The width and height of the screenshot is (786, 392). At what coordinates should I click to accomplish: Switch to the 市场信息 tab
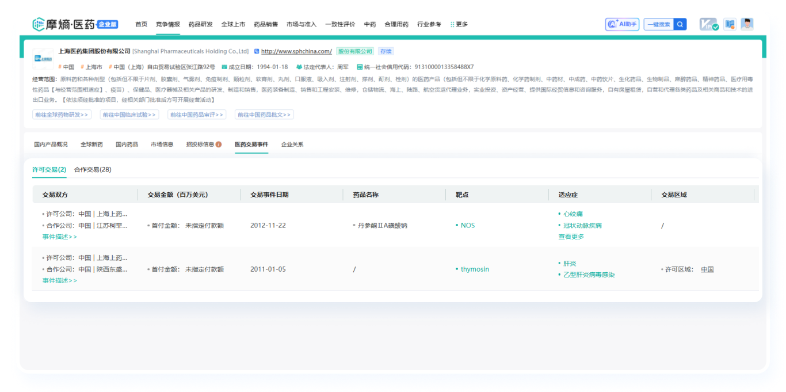pyautogui.click(x=162, y=144)
